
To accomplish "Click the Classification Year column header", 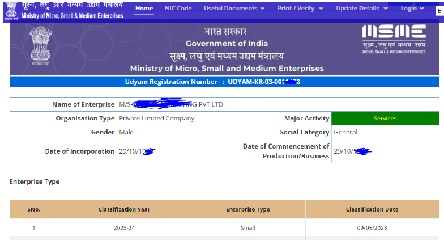I will click(124, 209).
